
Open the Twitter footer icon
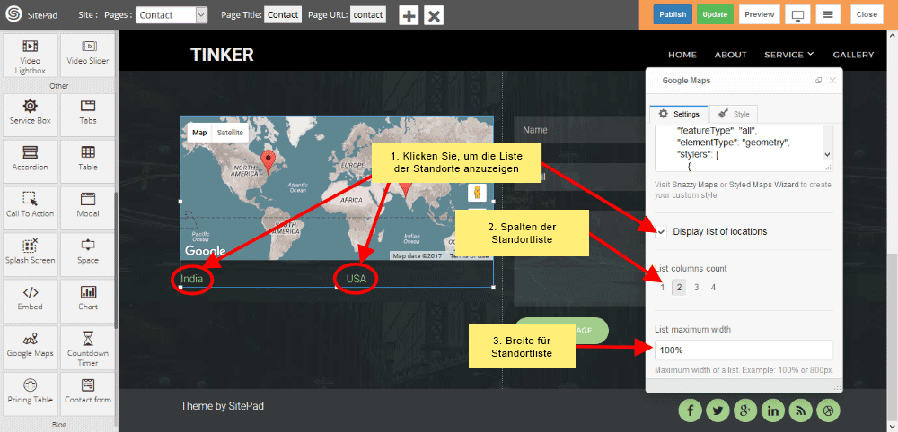718,410
